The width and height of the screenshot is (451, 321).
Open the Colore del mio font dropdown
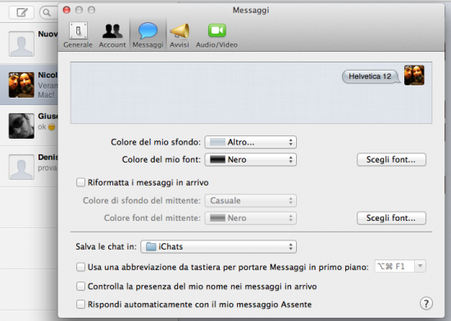(251, 159)
